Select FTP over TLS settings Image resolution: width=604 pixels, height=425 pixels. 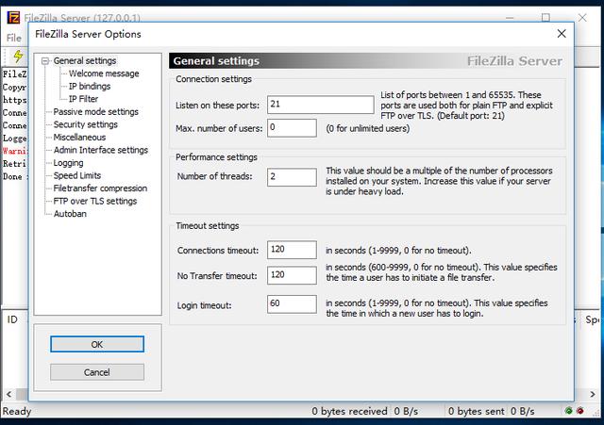[95, 201]
